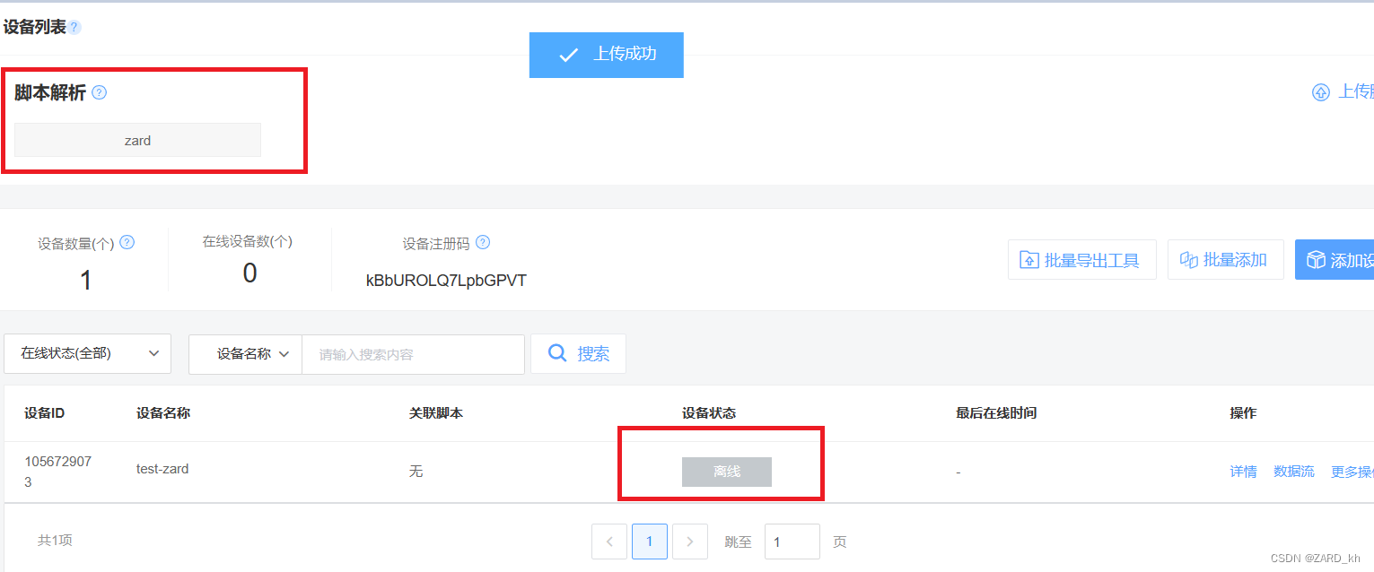Click the 批量添加 batch icon
The image size is (1374, 572).
point(1189,260)
